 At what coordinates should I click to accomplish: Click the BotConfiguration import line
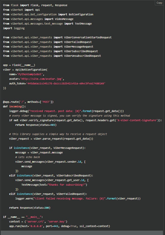tap(48, 15)
